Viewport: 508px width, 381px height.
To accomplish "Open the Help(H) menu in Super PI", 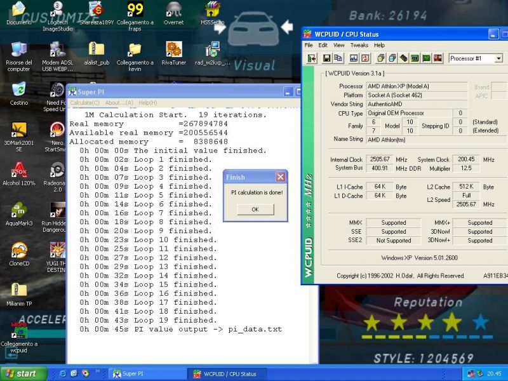I will click(x=148, y=103).
